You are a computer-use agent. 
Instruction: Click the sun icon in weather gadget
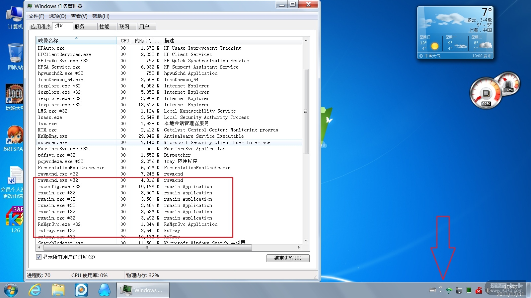point(434,46)
